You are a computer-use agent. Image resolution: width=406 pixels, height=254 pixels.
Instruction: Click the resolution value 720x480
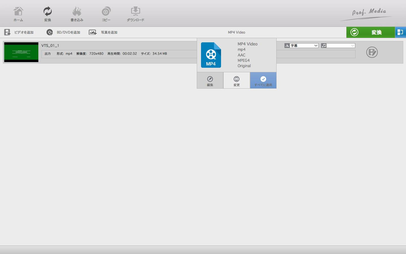click(96, 54)
